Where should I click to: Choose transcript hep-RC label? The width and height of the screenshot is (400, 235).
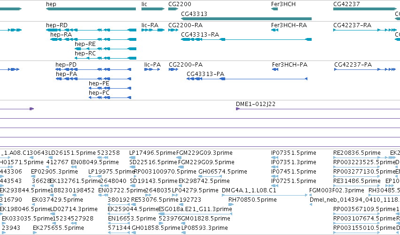click(x=85, y=53)
